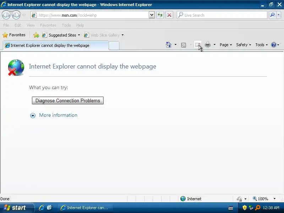
Task: Click the Internet security zone indicator
Action: click(191, 199)
